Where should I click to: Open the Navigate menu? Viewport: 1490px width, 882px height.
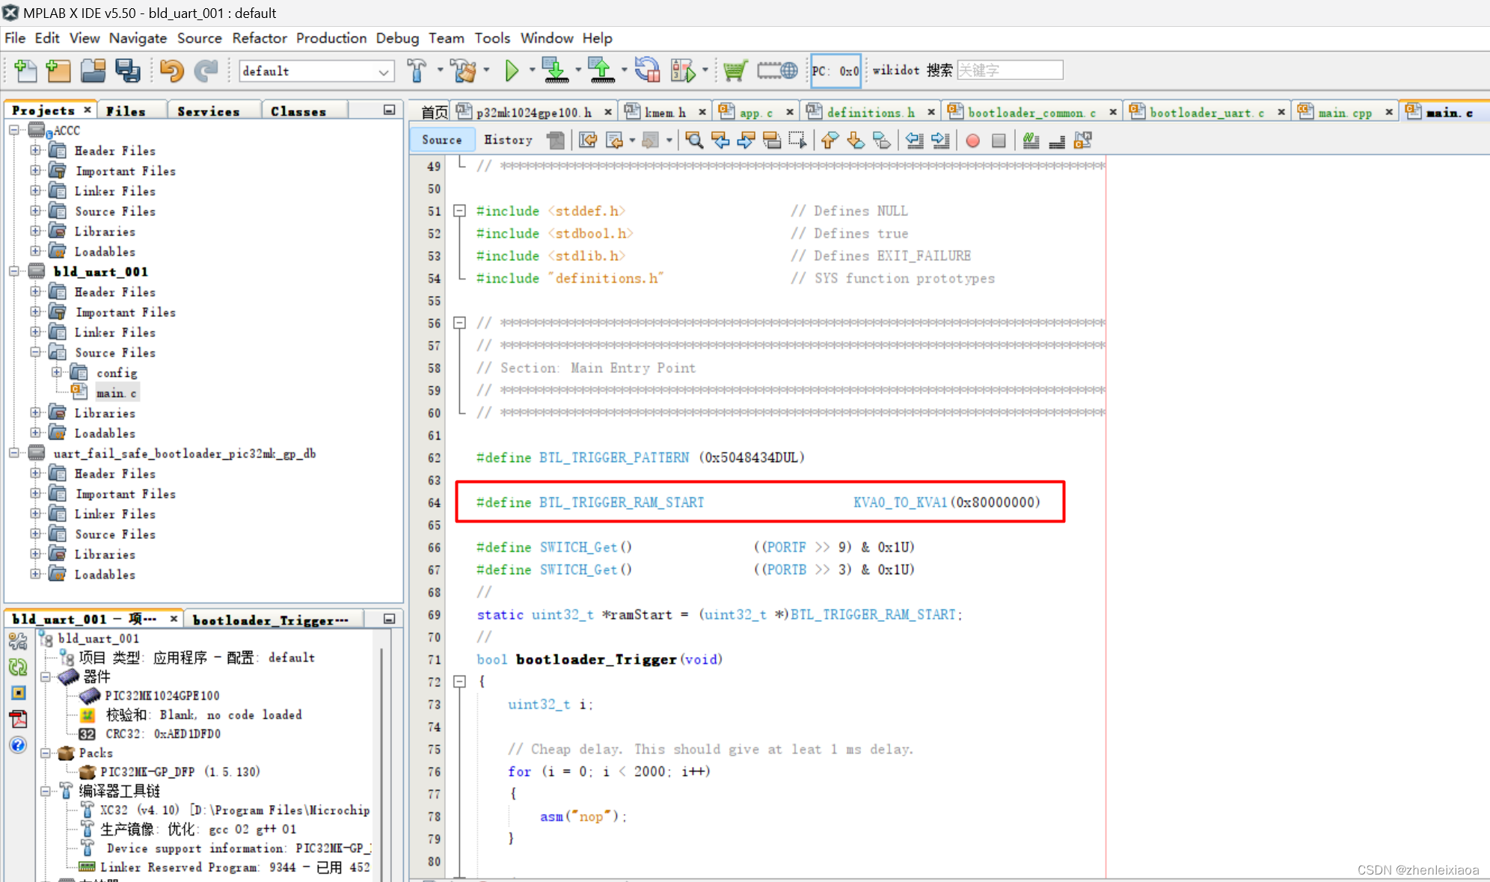(x=138, y=38)
